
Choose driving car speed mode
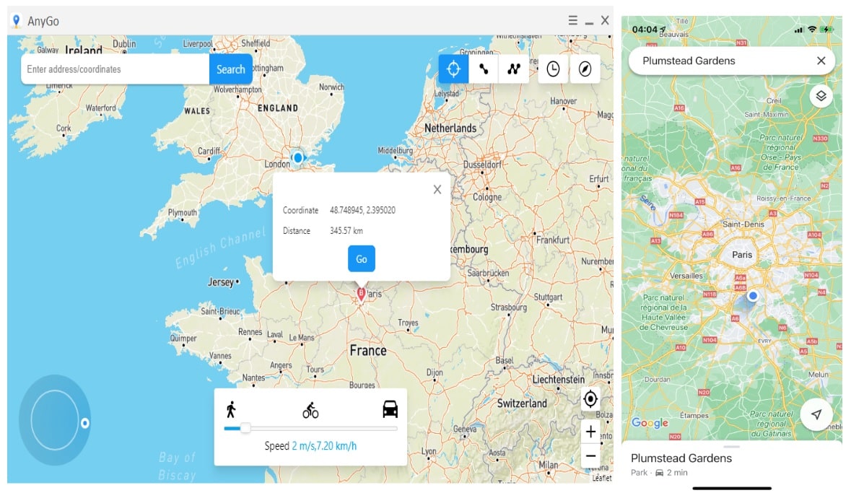point(390,409)
